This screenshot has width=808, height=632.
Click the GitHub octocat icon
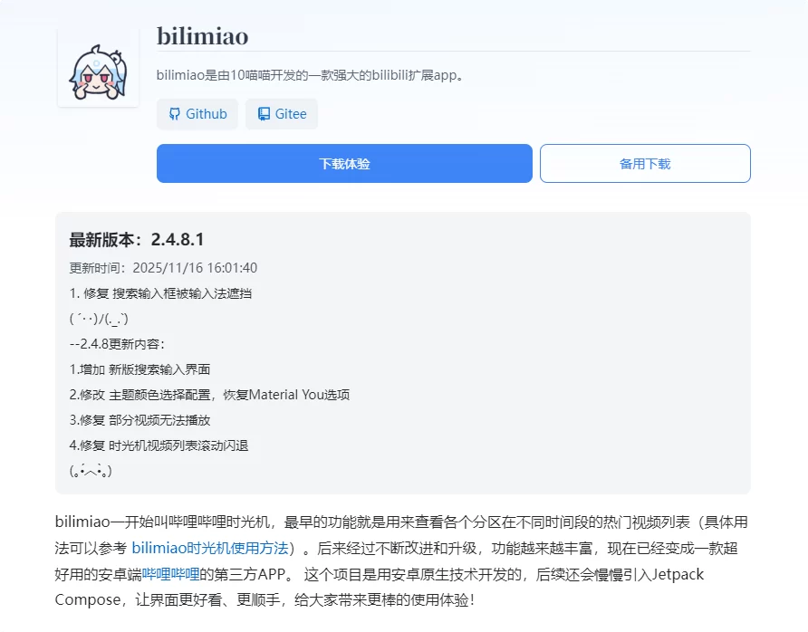[x=175, y=113]
